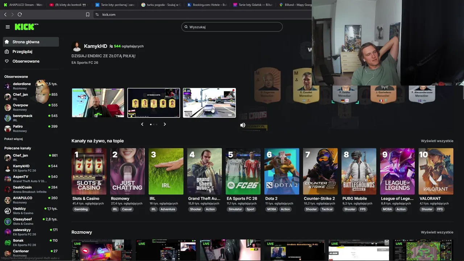The height and width of the screenshot is (261, 464).
Task: Open KamykHD profile avatar
Action: (x=76, y=46)
